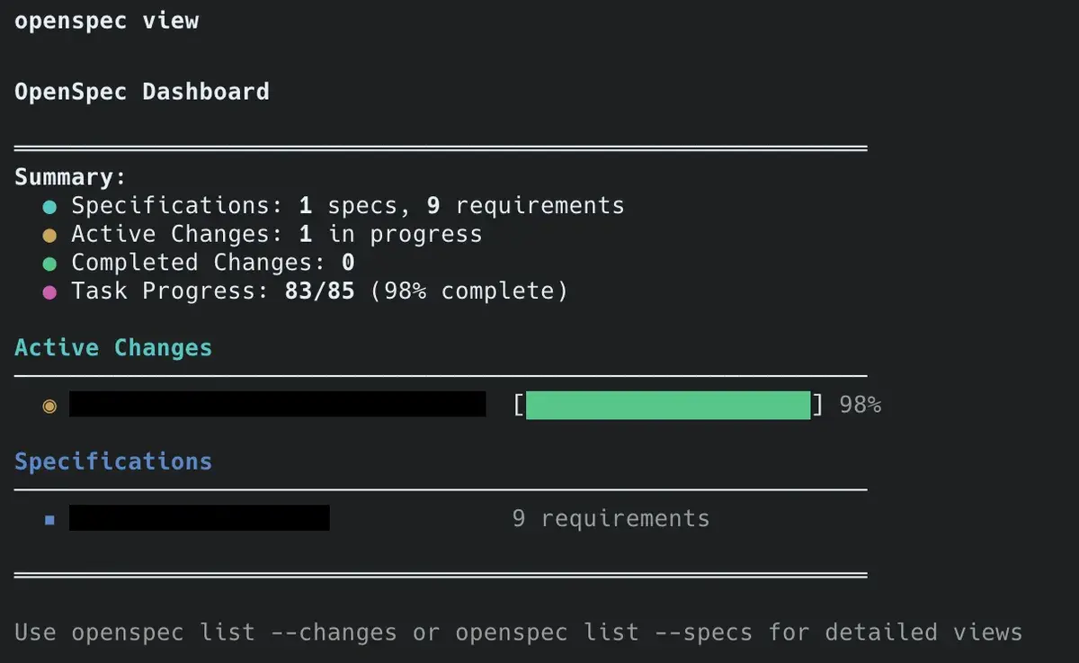The image size is (1079, 663).
Task: Click the teal bullet beside Specifications summary
Action: 50,207
